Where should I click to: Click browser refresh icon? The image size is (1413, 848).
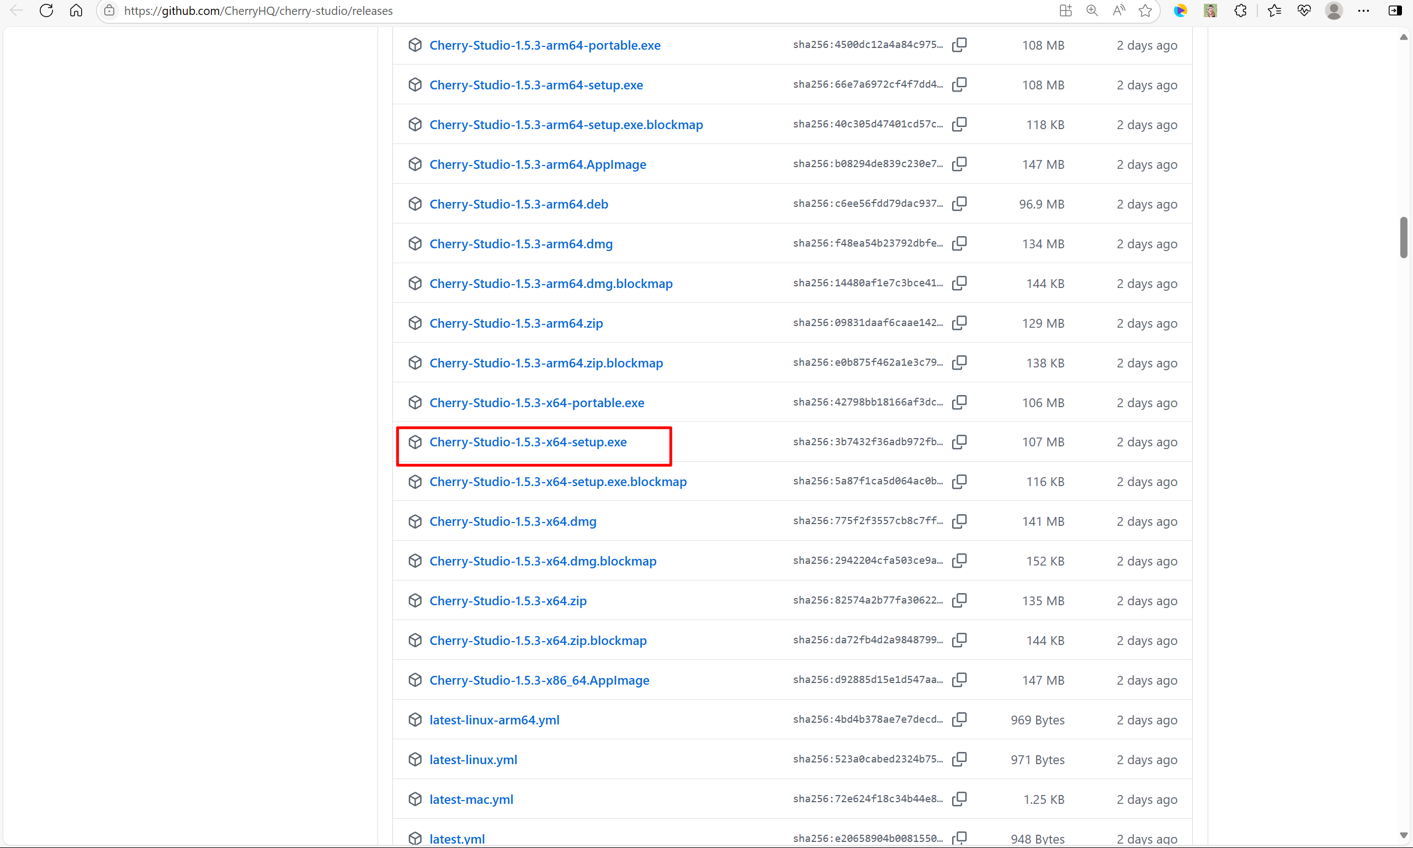tap(46, 10)
